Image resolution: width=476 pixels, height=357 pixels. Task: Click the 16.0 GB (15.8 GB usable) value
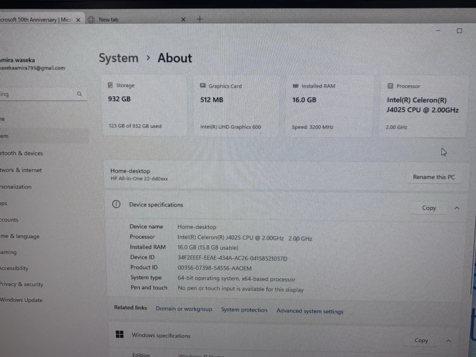coord(208,247)
